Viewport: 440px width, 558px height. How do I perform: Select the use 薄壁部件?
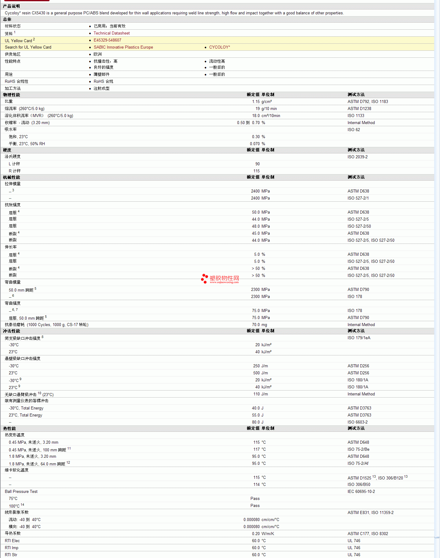pyautogui.click(x=101, y=74)
